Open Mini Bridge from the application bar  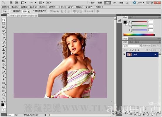[17, 3]
